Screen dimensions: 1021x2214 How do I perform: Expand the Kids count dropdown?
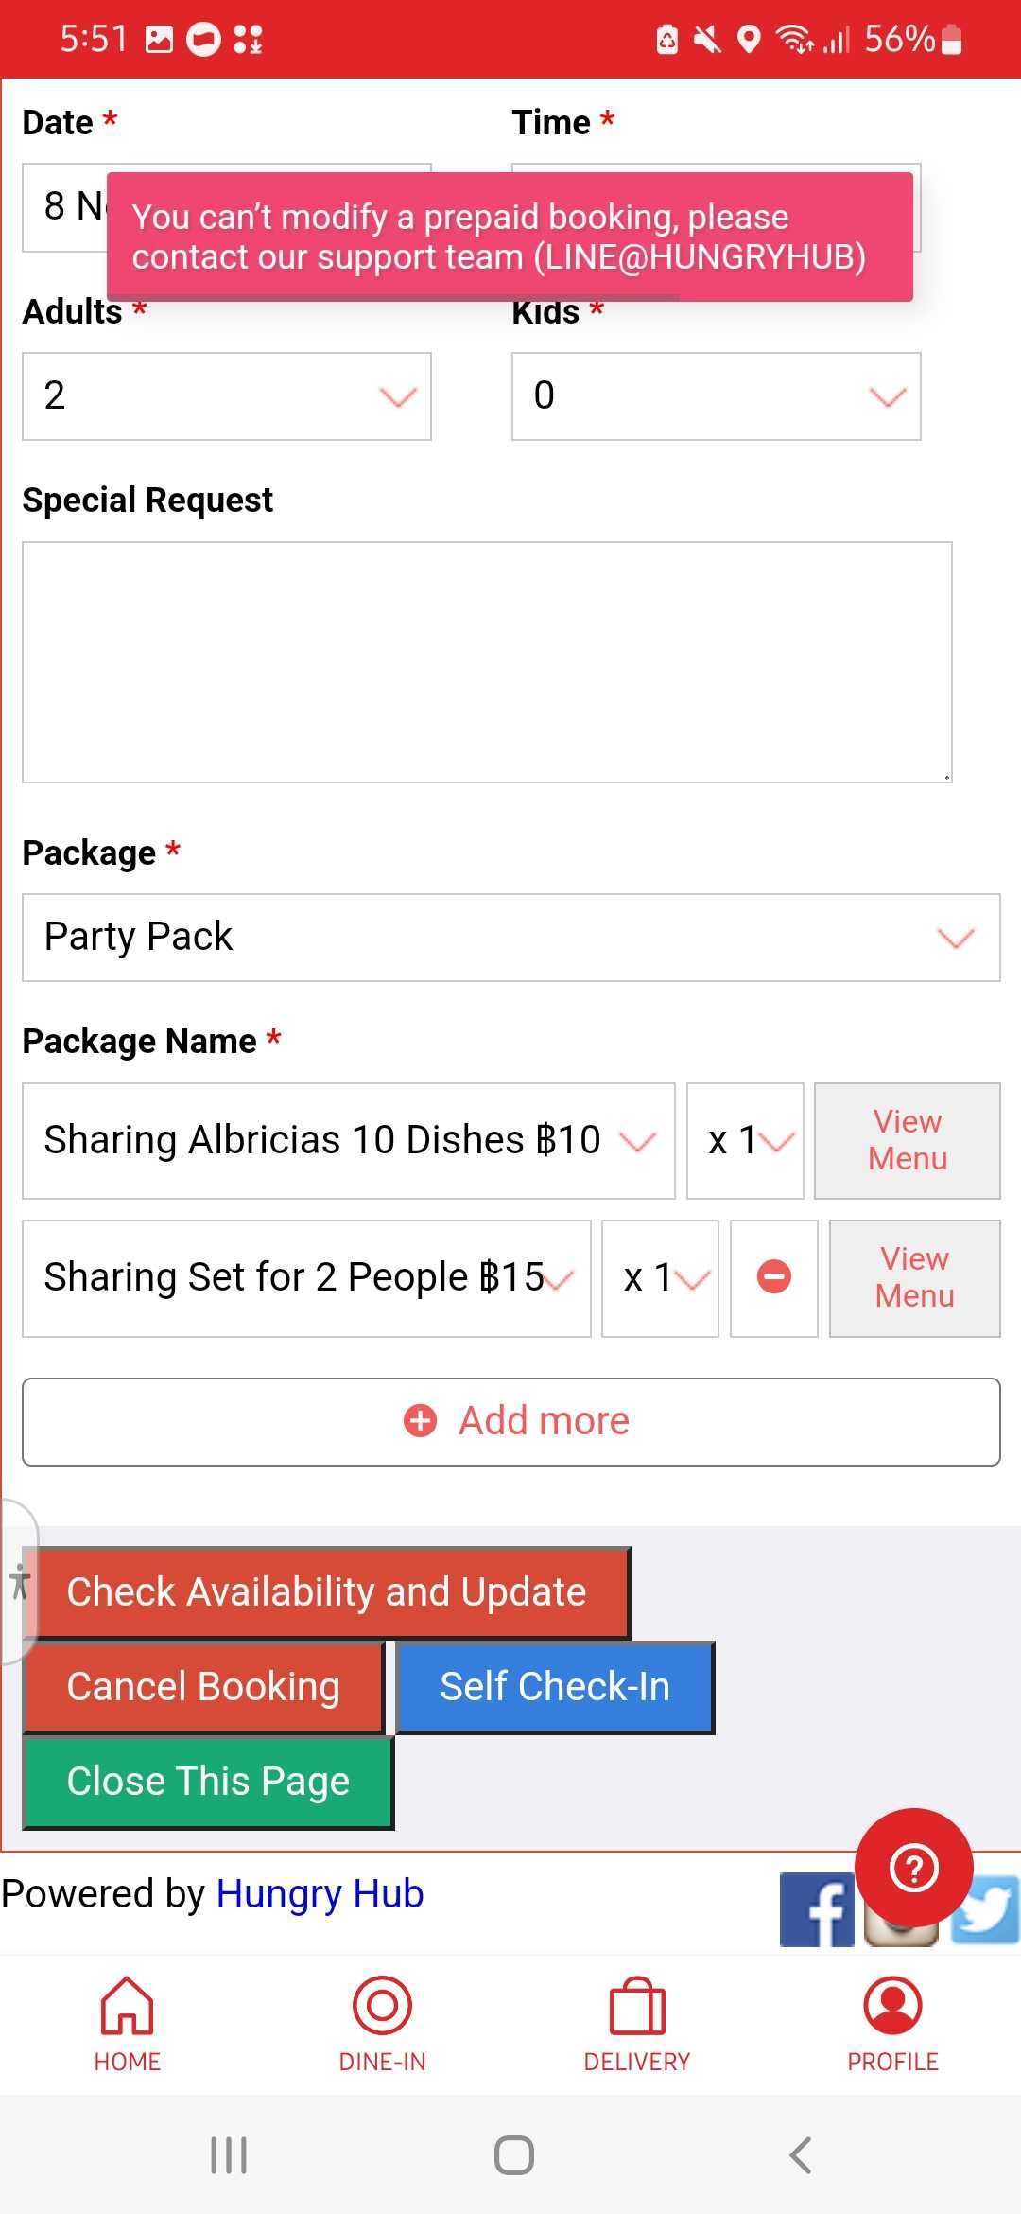[716, 396]
